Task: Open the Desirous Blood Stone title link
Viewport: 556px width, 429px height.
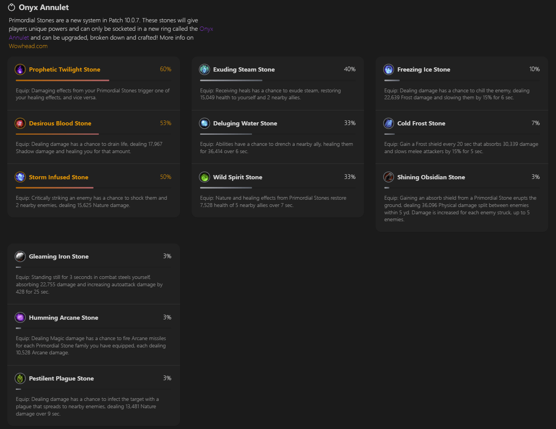Action: (60, 124)
